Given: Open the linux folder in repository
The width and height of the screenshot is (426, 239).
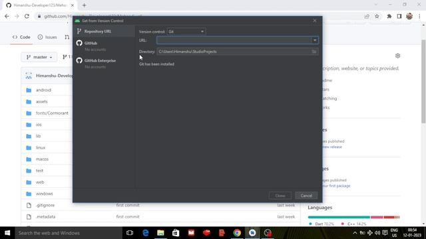Looking at the screenshot, I should pos(41,147).
